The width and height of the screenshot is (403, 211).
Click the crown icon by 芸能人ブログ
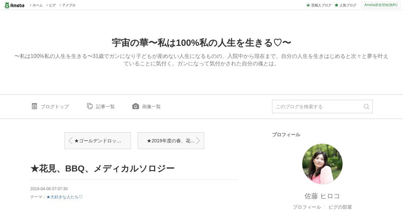click(308, 5)
